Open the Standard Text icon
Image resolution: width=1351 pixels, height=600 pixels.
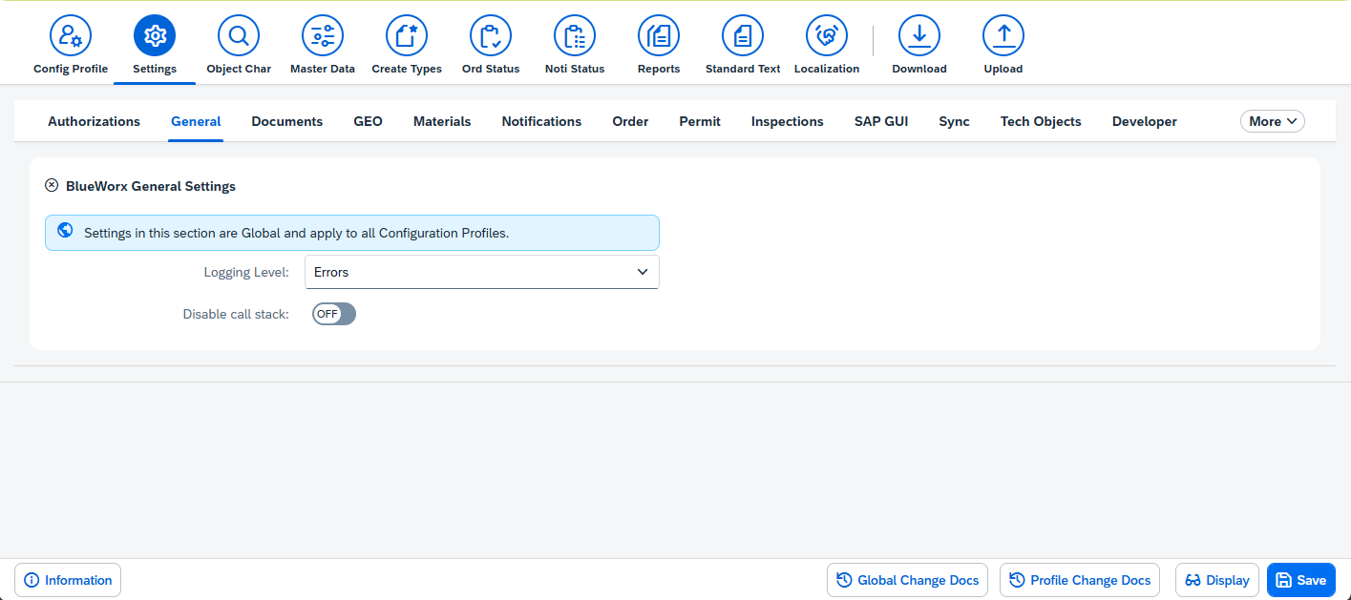743,36
